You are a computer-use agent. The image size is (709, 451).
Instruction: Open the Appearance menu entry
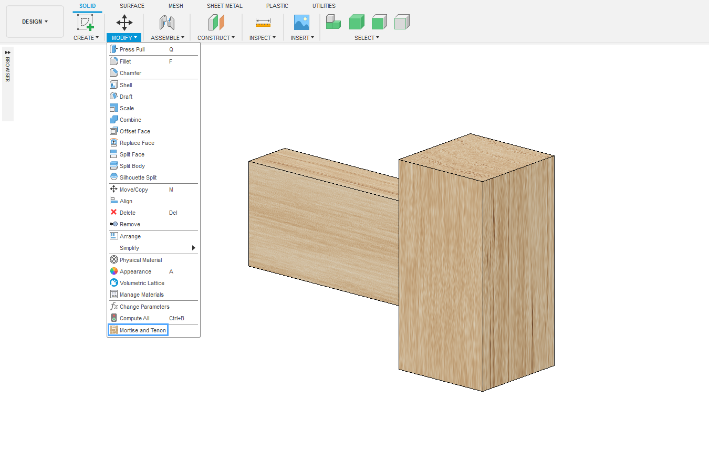tap(135, 271)
